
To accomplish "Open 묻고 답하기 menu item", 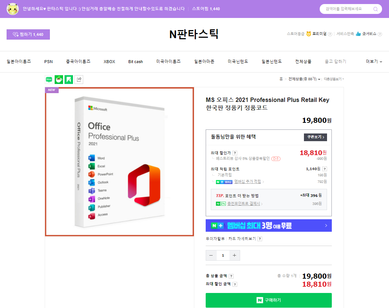I will (335, 62).
